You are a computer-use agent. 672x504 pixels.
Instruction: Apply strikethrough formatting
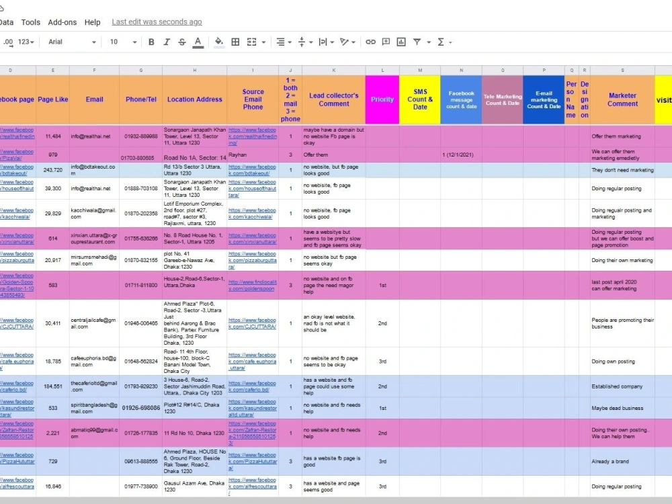click(181, 42)
